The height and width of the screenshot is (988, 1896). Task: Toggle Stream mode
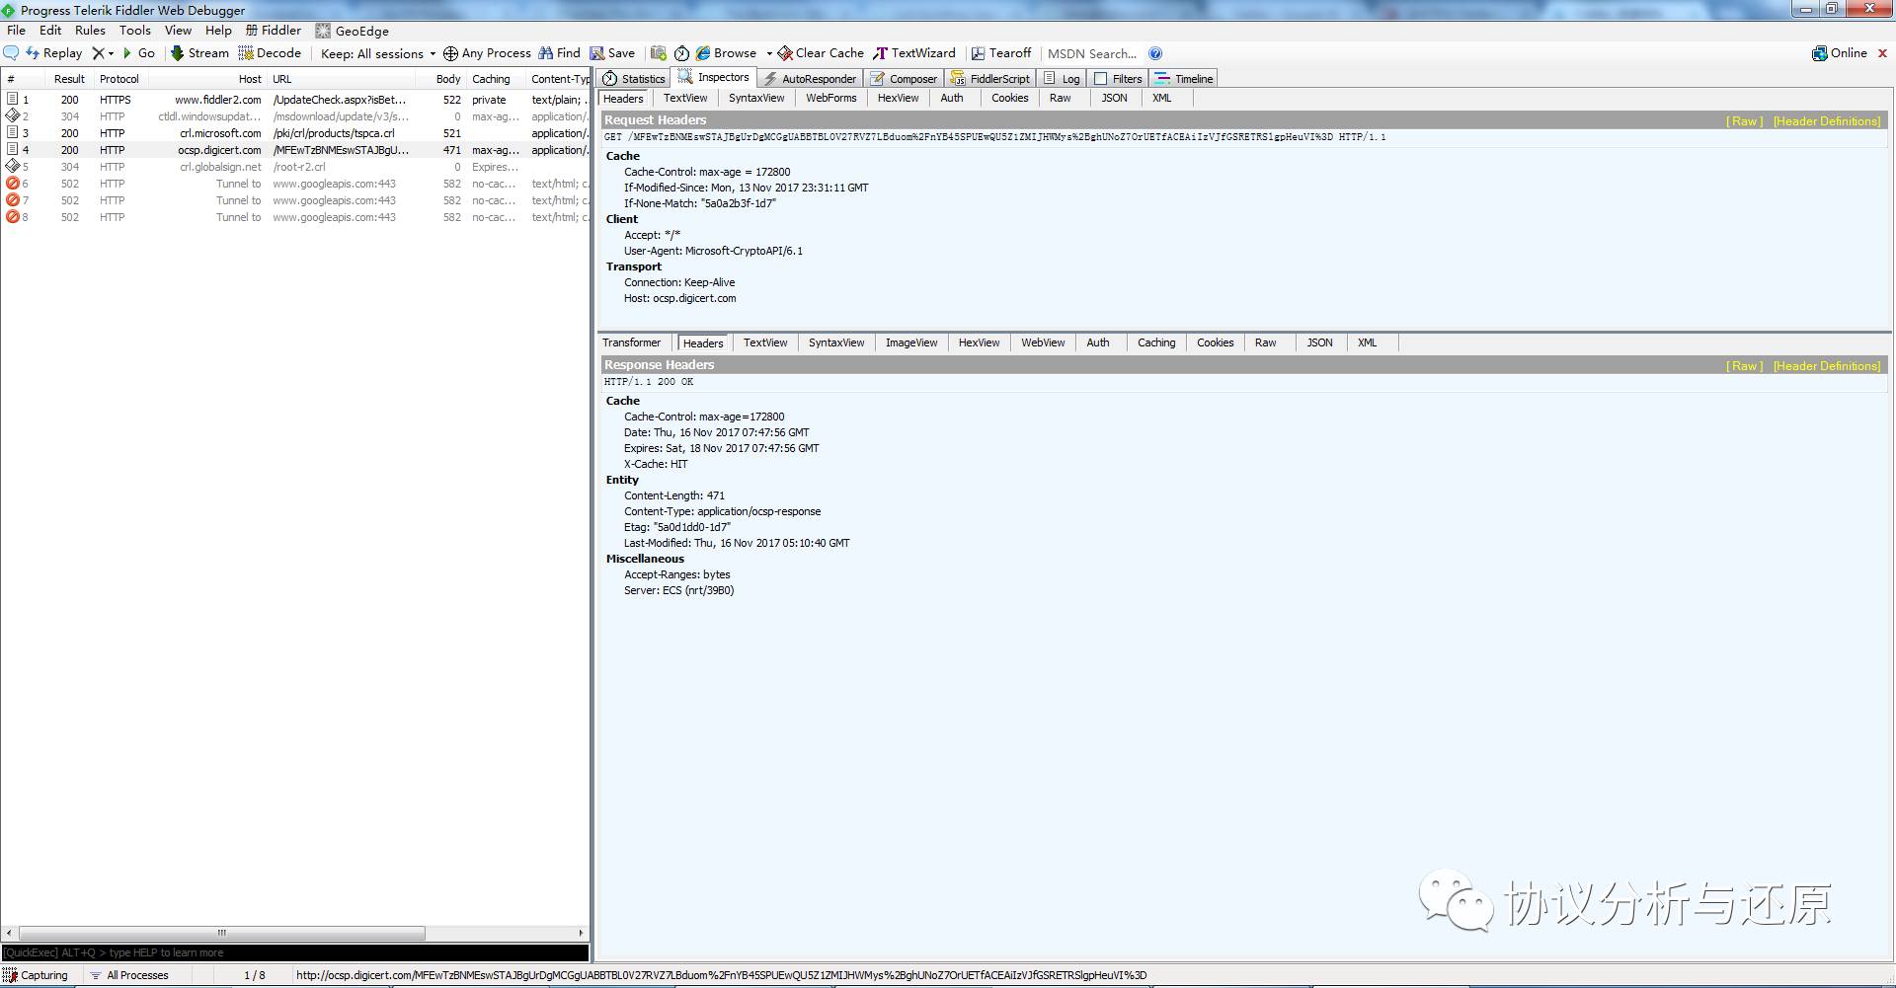[199, 53]
